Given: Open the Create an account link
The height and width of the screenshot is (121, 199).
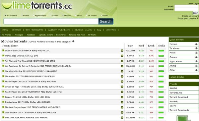Looking at the screenshot, I should coord(190,16).
